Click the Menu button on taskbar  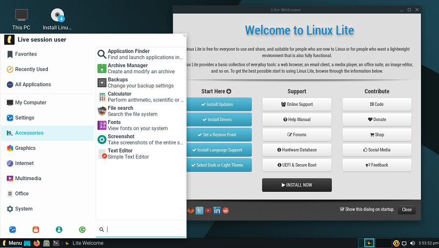click(12, 243)
